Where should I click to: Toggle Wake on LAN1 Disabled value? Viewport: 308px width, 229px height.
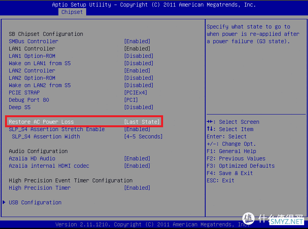point(139,63)
